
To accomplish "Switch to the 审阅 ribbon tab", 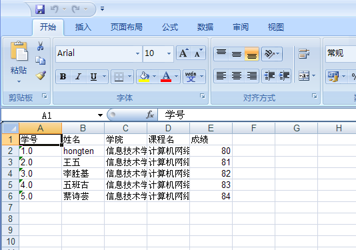I will pyautogui.click(x=241, y=27).
